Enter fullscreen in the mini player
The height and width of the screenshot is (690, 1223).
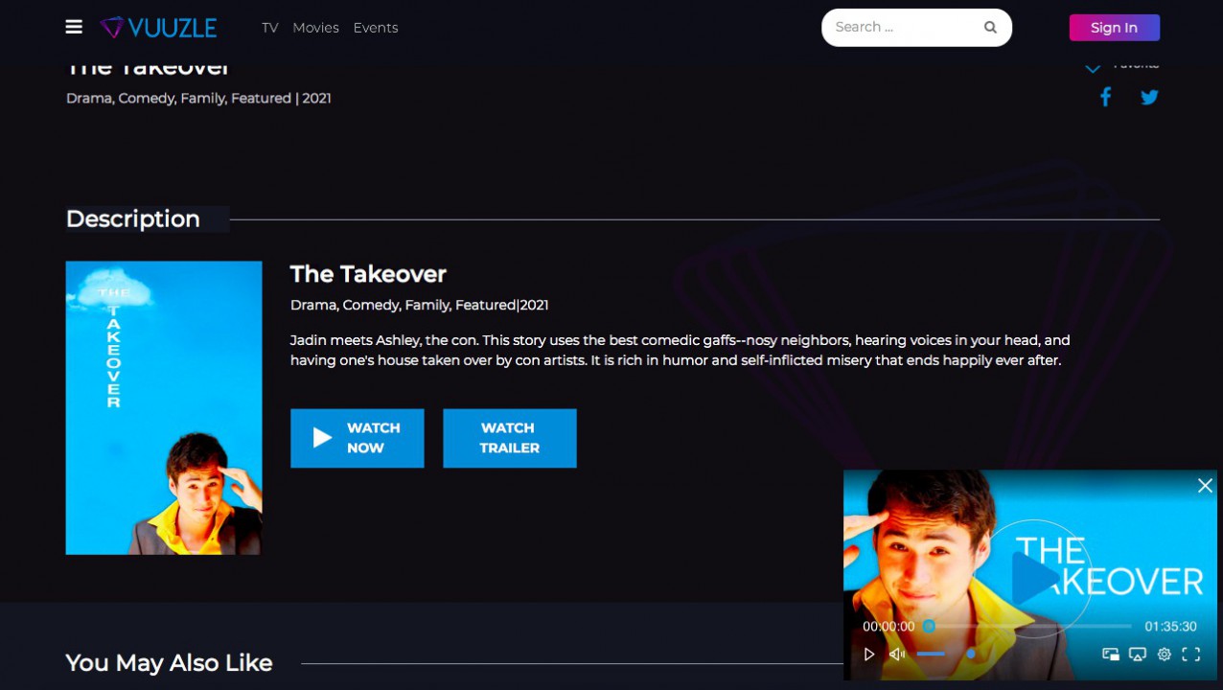point(1190,655)
